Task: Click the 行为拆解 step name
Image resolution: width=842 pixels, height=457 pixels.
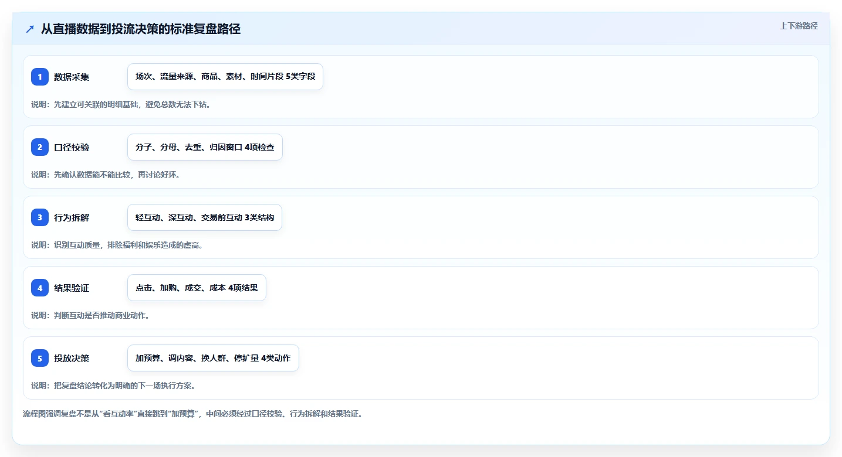Action: 72,217
